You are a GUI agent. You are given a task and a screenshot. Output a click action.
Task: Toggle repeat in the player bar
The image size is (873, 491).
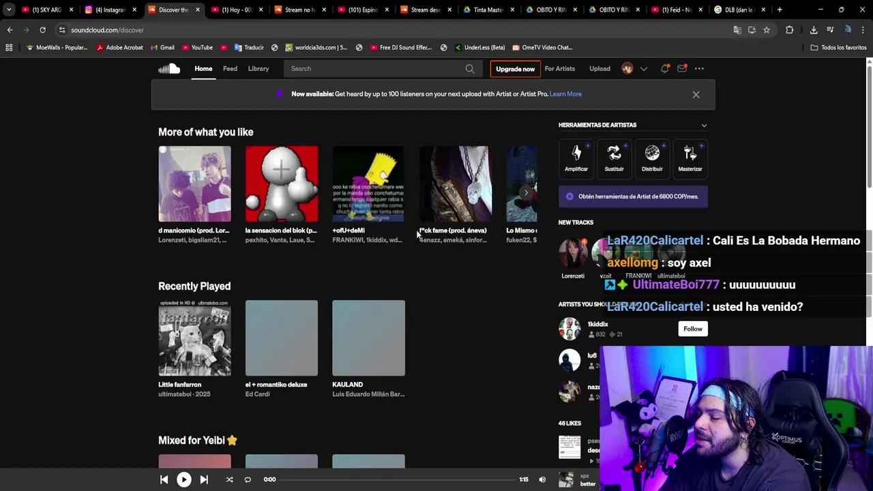(x=248, y=479)
